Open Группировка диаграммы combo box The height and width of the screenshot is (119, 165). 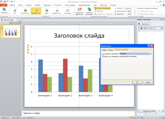[x=135, y=54]
